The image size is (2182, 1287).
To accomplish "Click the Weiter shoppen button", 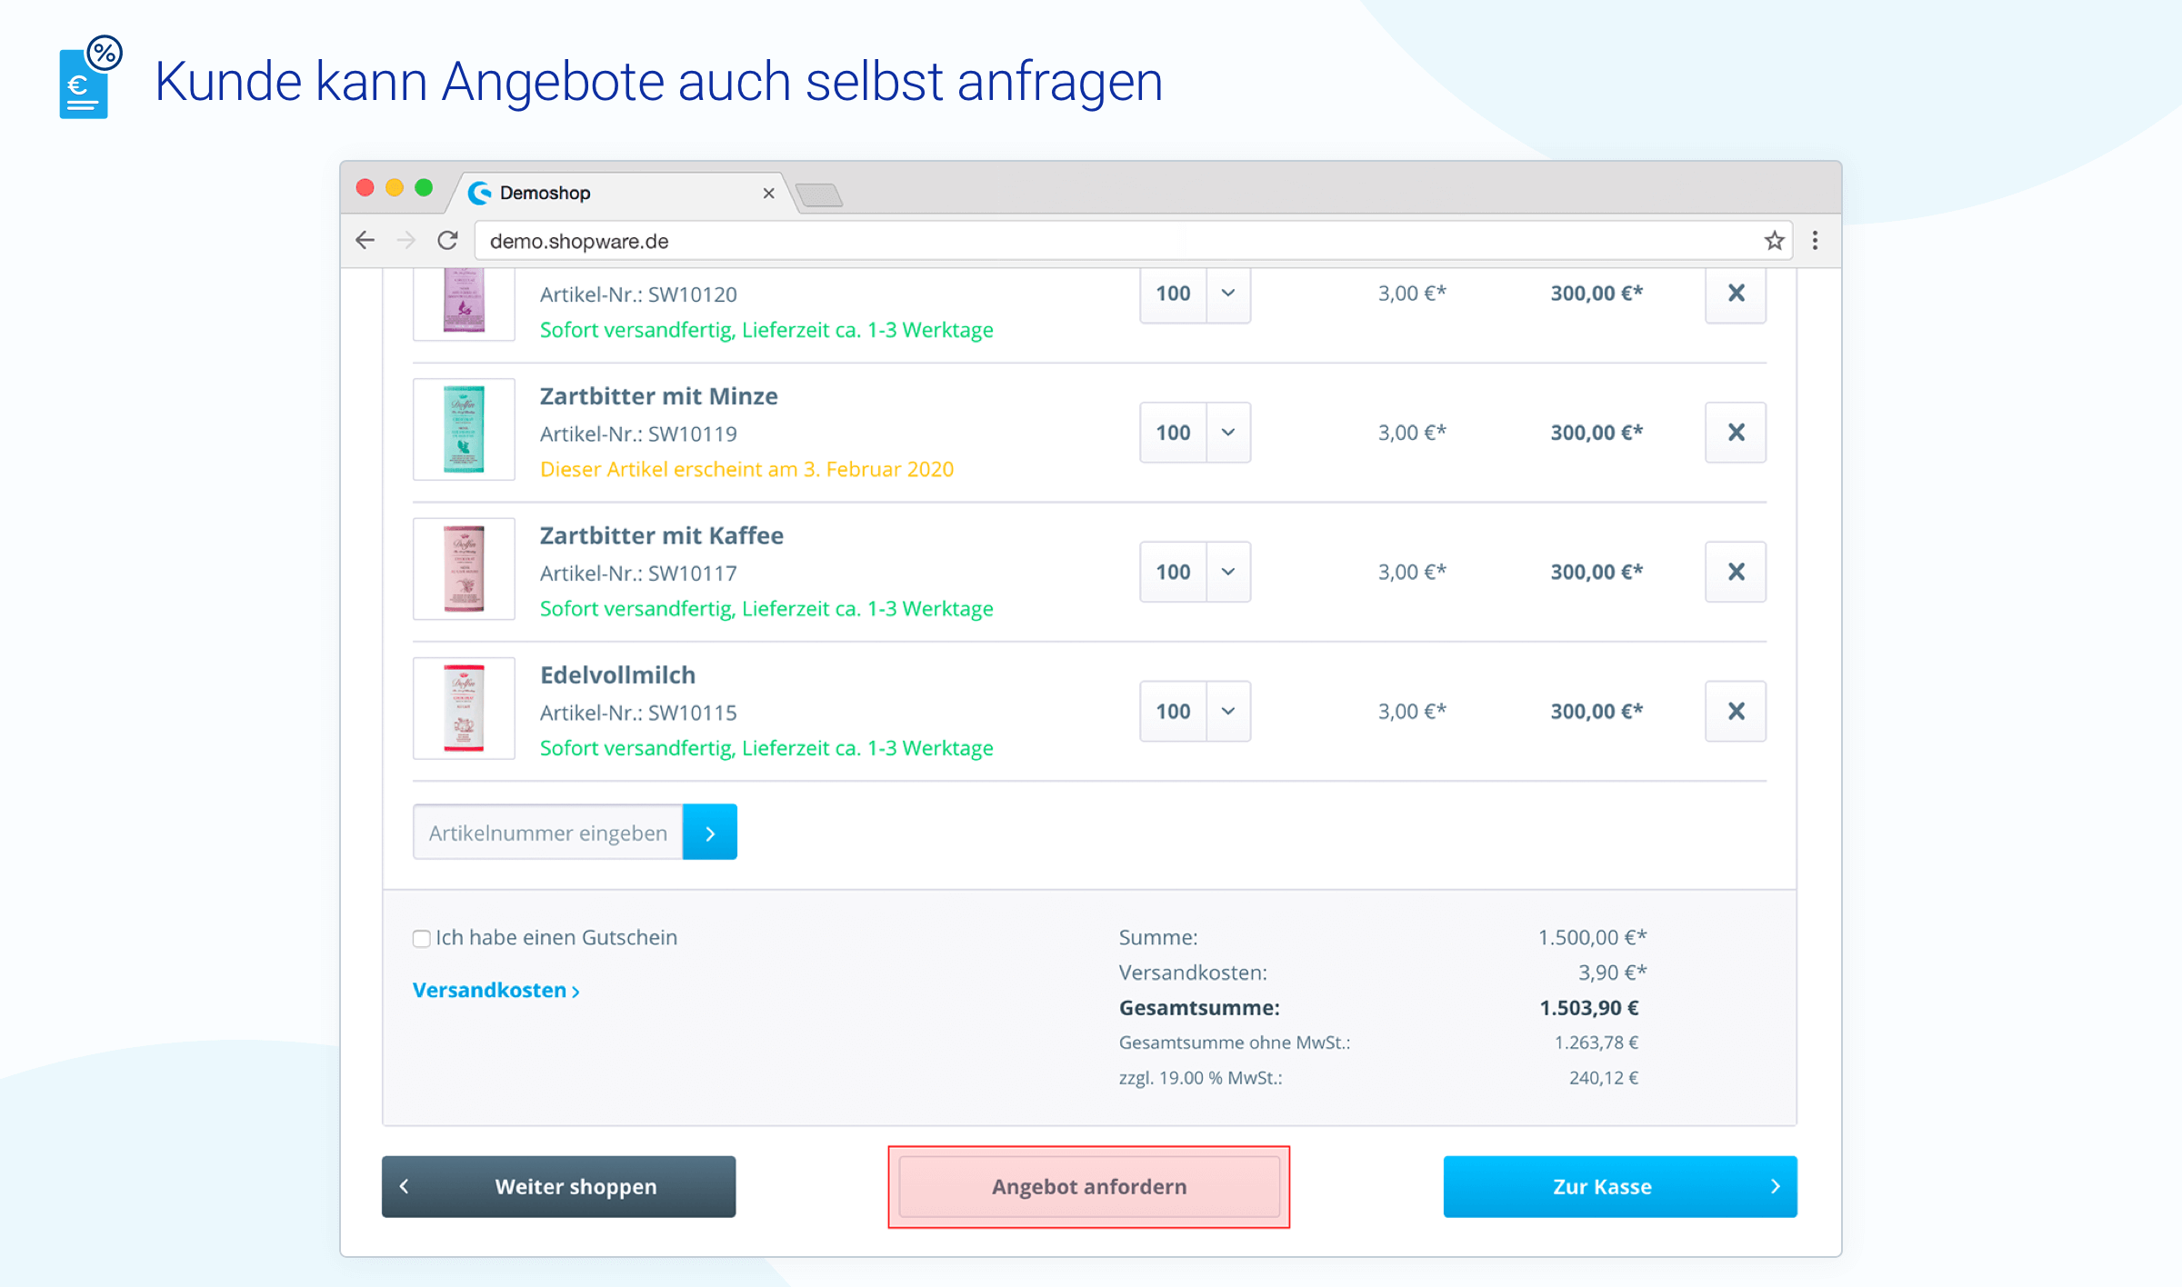I will point(558,1186).
